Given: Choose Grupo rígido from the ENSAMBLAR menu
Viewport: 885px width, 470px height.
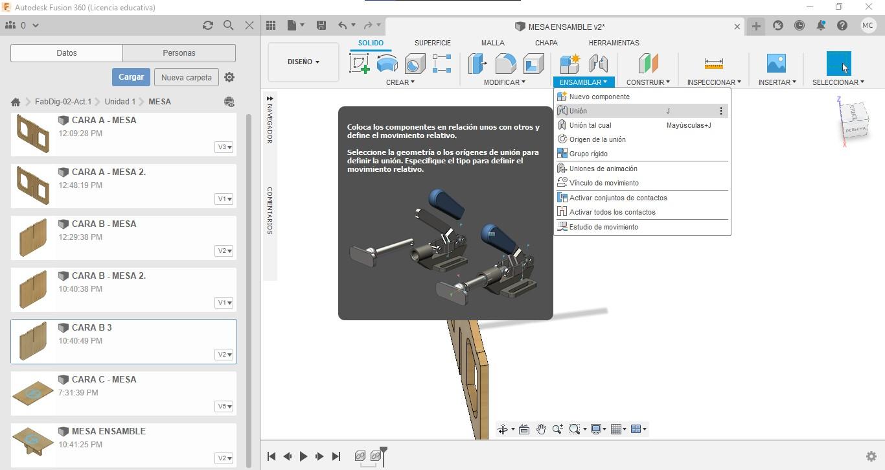Looking at the screenshot, I should (x=588, y=154).
